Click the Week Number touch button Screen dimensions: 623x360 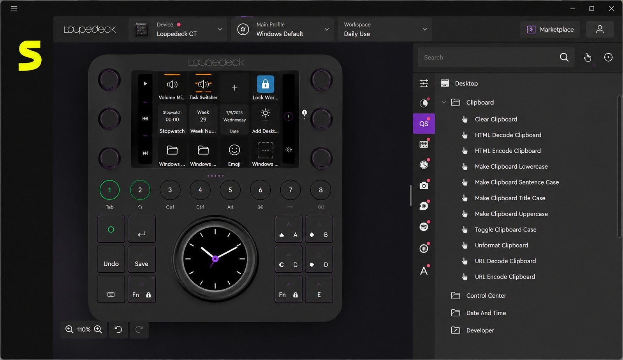click(203, 120)
